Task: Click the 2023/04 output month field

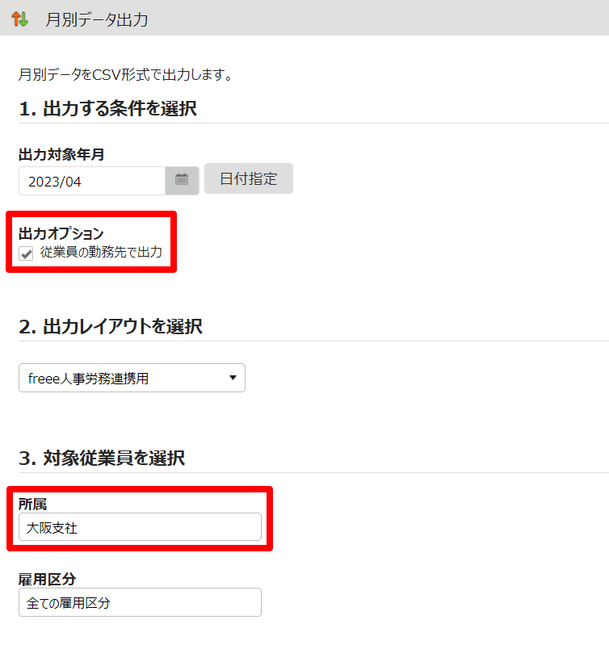Action: (x=92, y=181)
